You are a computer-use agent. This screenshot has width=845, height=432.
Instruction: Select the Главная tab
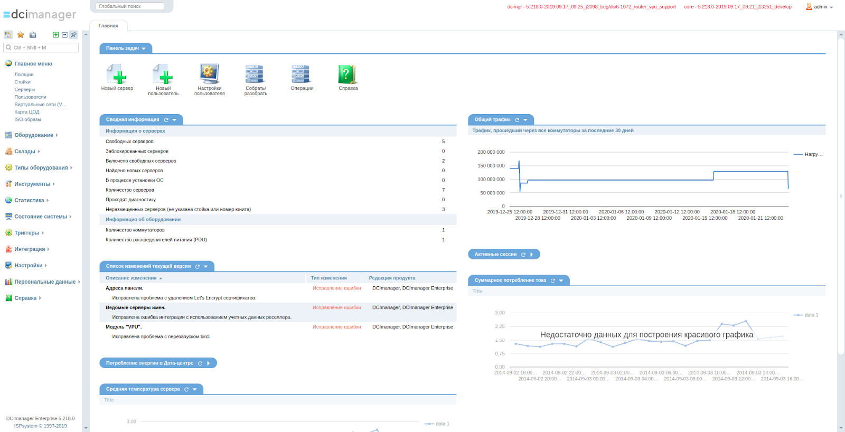click(108, 25)
